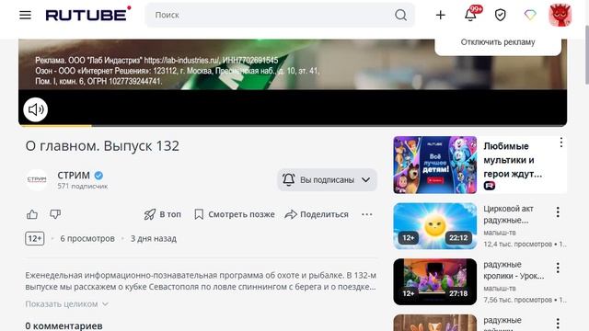Open options for Любимые мультики card
Screen dimensions: 589x331
click(560, 143)
